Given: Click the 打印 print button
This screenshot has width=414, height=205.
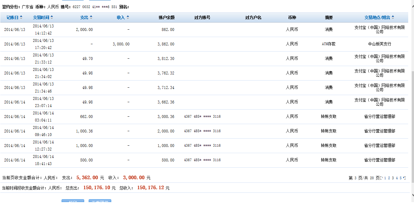Looking at the screenshot, I should [x=73, y=202].
